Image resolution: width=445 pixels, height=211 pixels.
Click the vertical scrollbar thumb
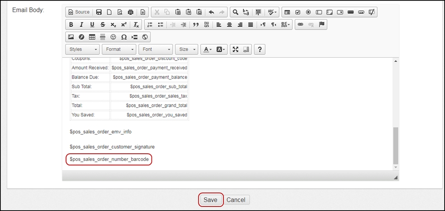tap(395, 146)
